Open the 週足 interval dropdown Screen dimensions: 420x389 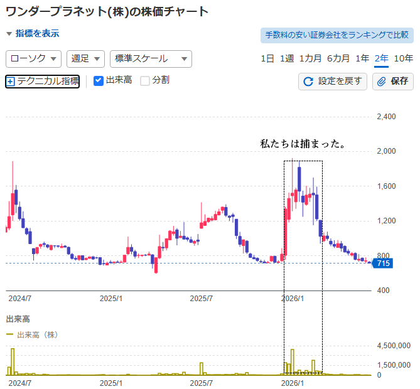[x=85, y=58]
